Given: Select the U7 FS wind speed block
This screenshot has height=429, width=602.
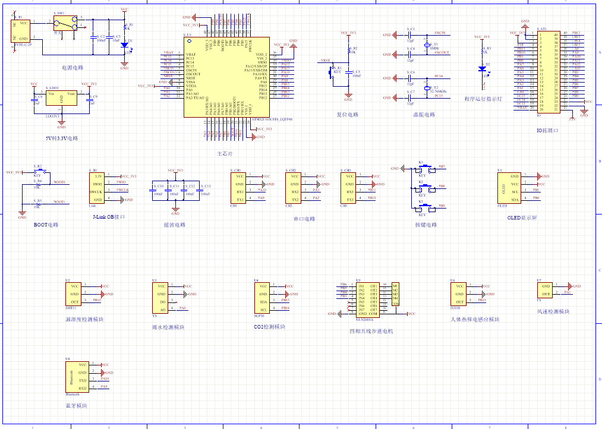Looking at the screenshot, I should click(545, 291).
